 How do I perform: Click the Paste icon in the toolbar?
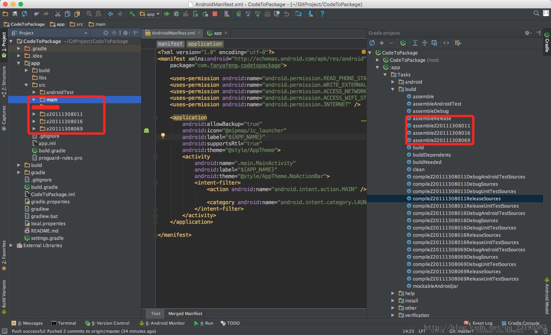click(x=77, y=14)
